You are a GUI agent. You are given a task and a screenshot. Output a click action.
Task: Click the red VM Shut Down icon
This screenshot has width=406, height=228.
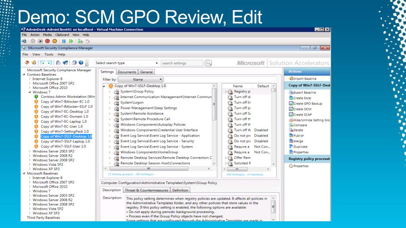point(48,41)
